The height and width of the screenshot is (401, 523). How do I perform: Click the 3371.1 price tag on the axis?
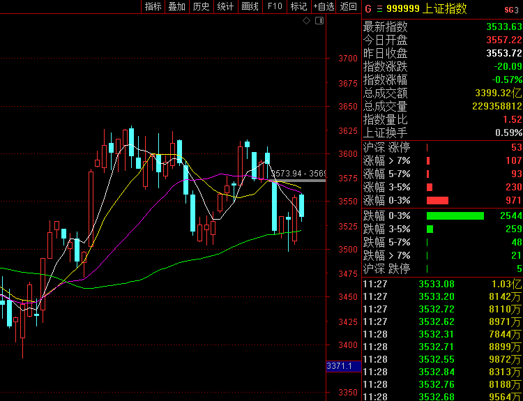(x=343, y=366)
